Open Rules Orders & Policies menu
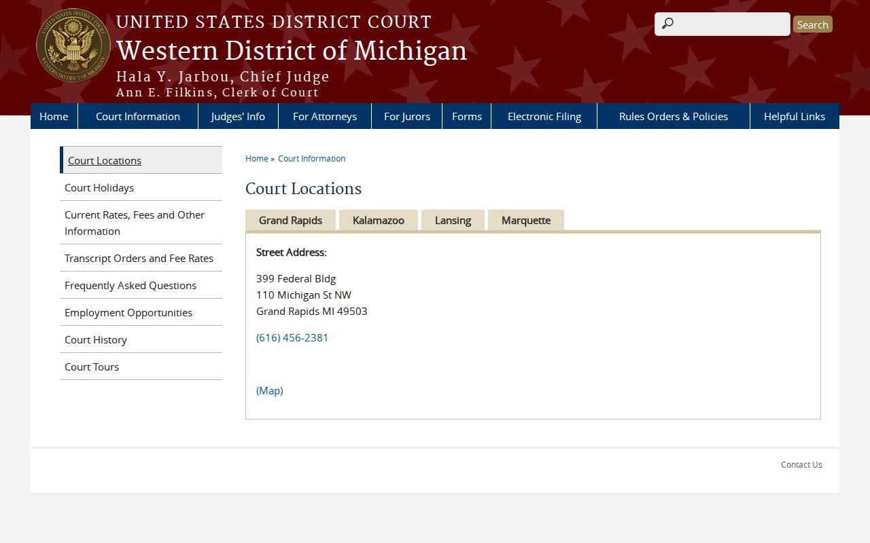Screen dimensions: 870x543 coord(674,116)
